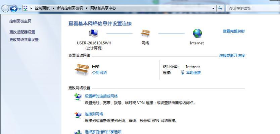Click the USER-20161015WH computer icon
The height and width of the screenshot is (134, 280).
93,33
